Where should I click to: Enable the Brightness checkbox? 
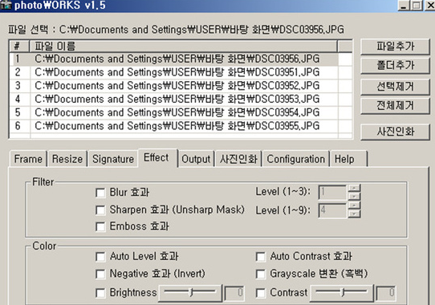[x=100, y=293]
